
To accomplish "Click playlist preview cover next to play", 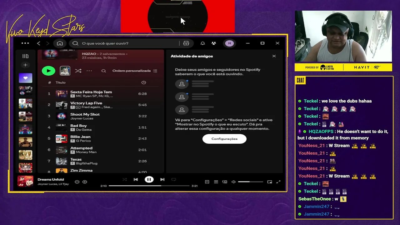I will [x=65, y=71].
